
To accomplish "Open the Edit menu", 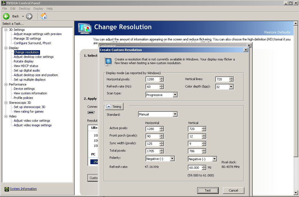I will [13, 9].
